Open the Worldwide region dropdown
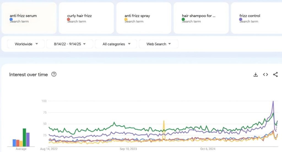Viewport: 282px width, 152px height. pos(26,44)
